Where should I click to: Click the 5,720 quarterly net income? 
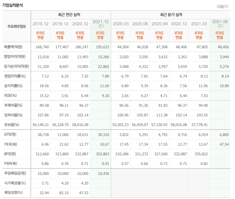click(x=203, y=67)
